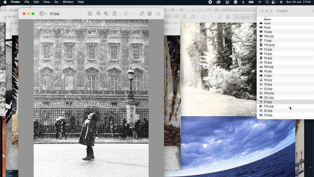This screenshot has height=177, width=314.
Task: Zoom in on the 21.jpg image
Action: click(x=106, y=14)
